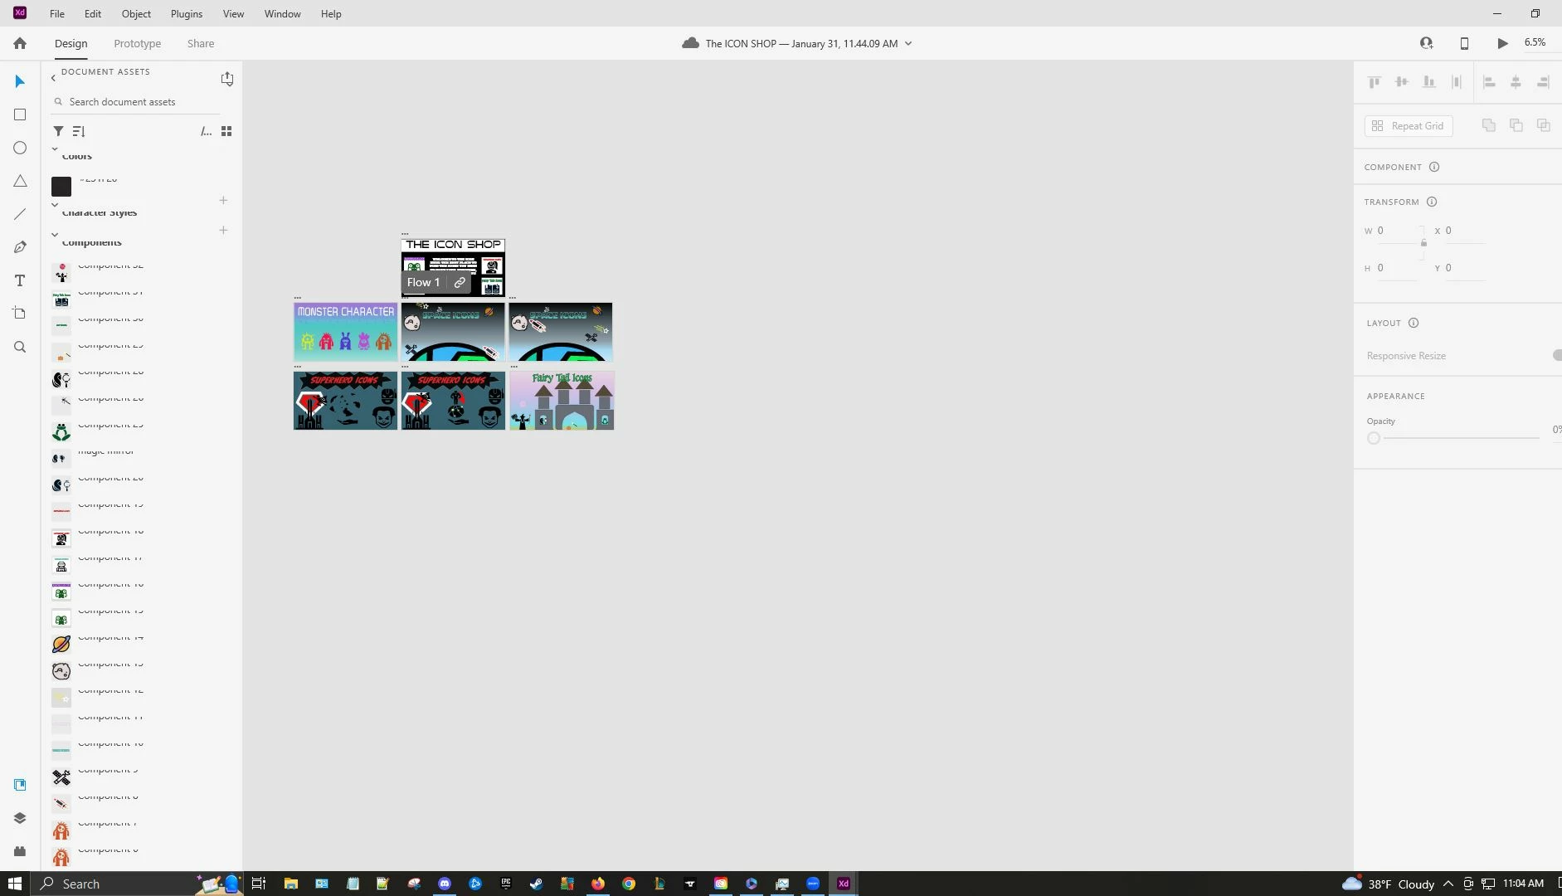The height and width of the screenshot is (896, 1562).
Task: Apply boolean Intersect operation
Action: click(1544, 125)
